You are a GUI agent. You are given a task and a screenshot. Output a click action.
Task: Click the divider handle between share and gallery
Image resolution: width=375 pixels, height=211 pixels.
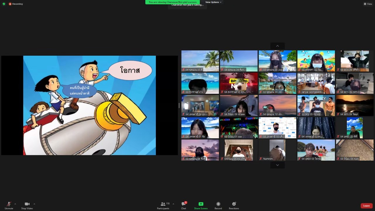click(x=179, y=105)
